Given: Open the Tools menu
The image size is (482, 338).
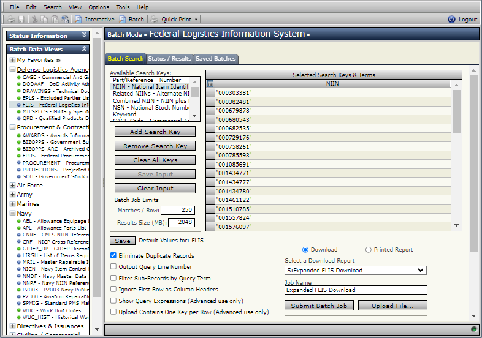Looking at the screenshot, I should click(x=123, y=7).
